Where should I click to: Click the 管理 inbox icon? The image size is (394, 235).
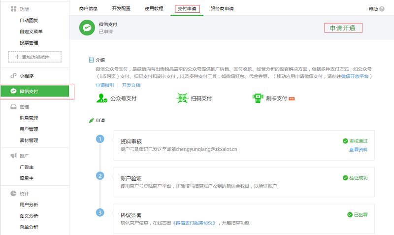13,107
